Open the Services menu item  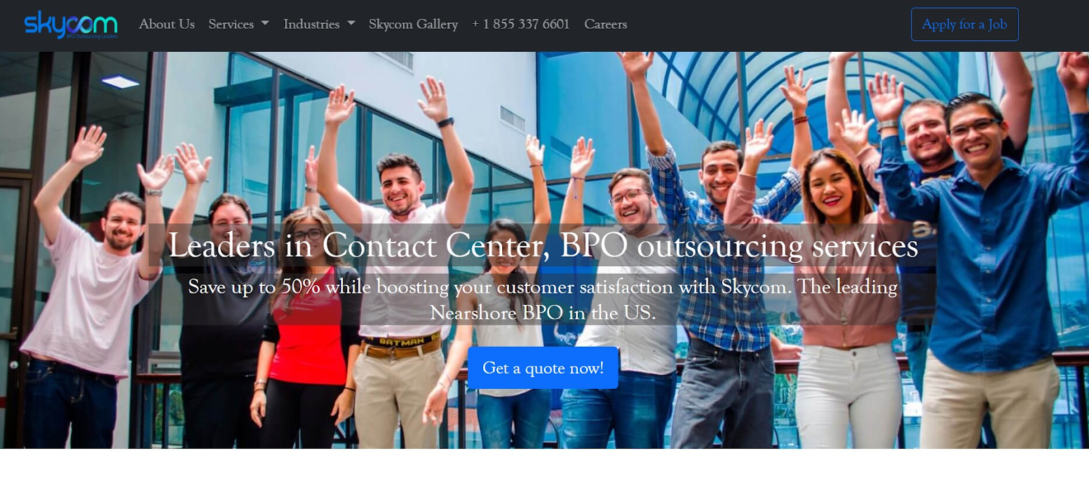tap(231, 24)
